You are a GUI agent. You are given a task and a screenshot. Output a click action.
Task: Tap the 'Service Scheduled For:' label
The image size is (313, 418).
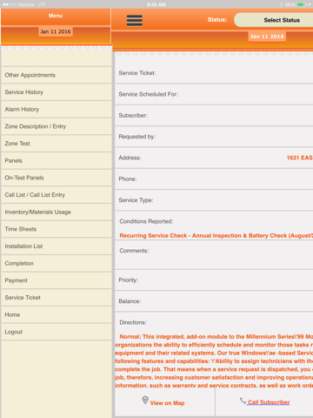click(x=148, y=94)
